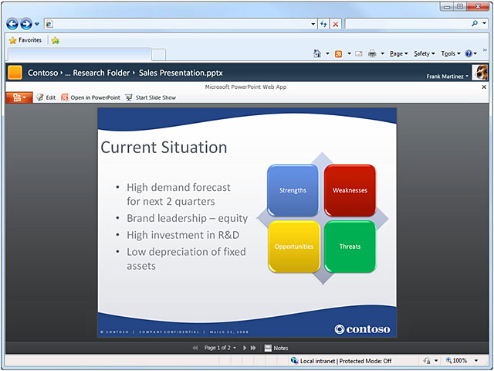Open the File menu dropdown button
This screenshot has width=494, height=371.
point(18,97)
